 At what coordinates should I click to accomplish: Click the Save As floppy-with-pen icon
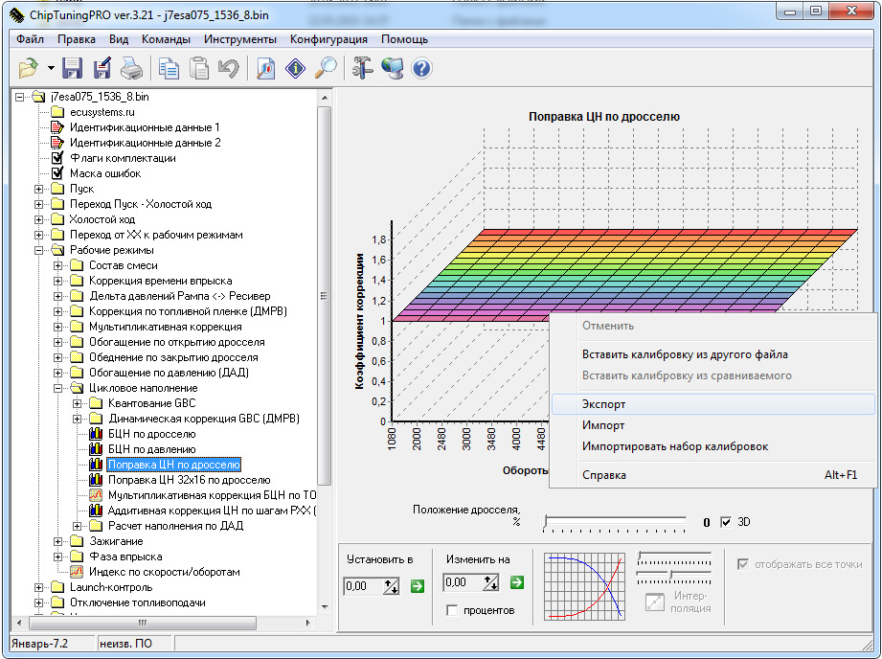coord(102,68)
